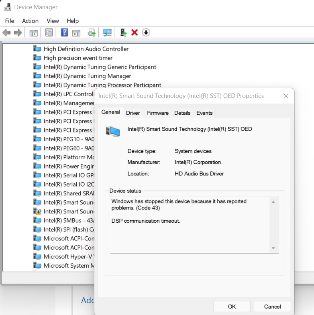Click icon beside Intel PEG10 device
This screenshot has width=314, height=315.
(37, 139)
